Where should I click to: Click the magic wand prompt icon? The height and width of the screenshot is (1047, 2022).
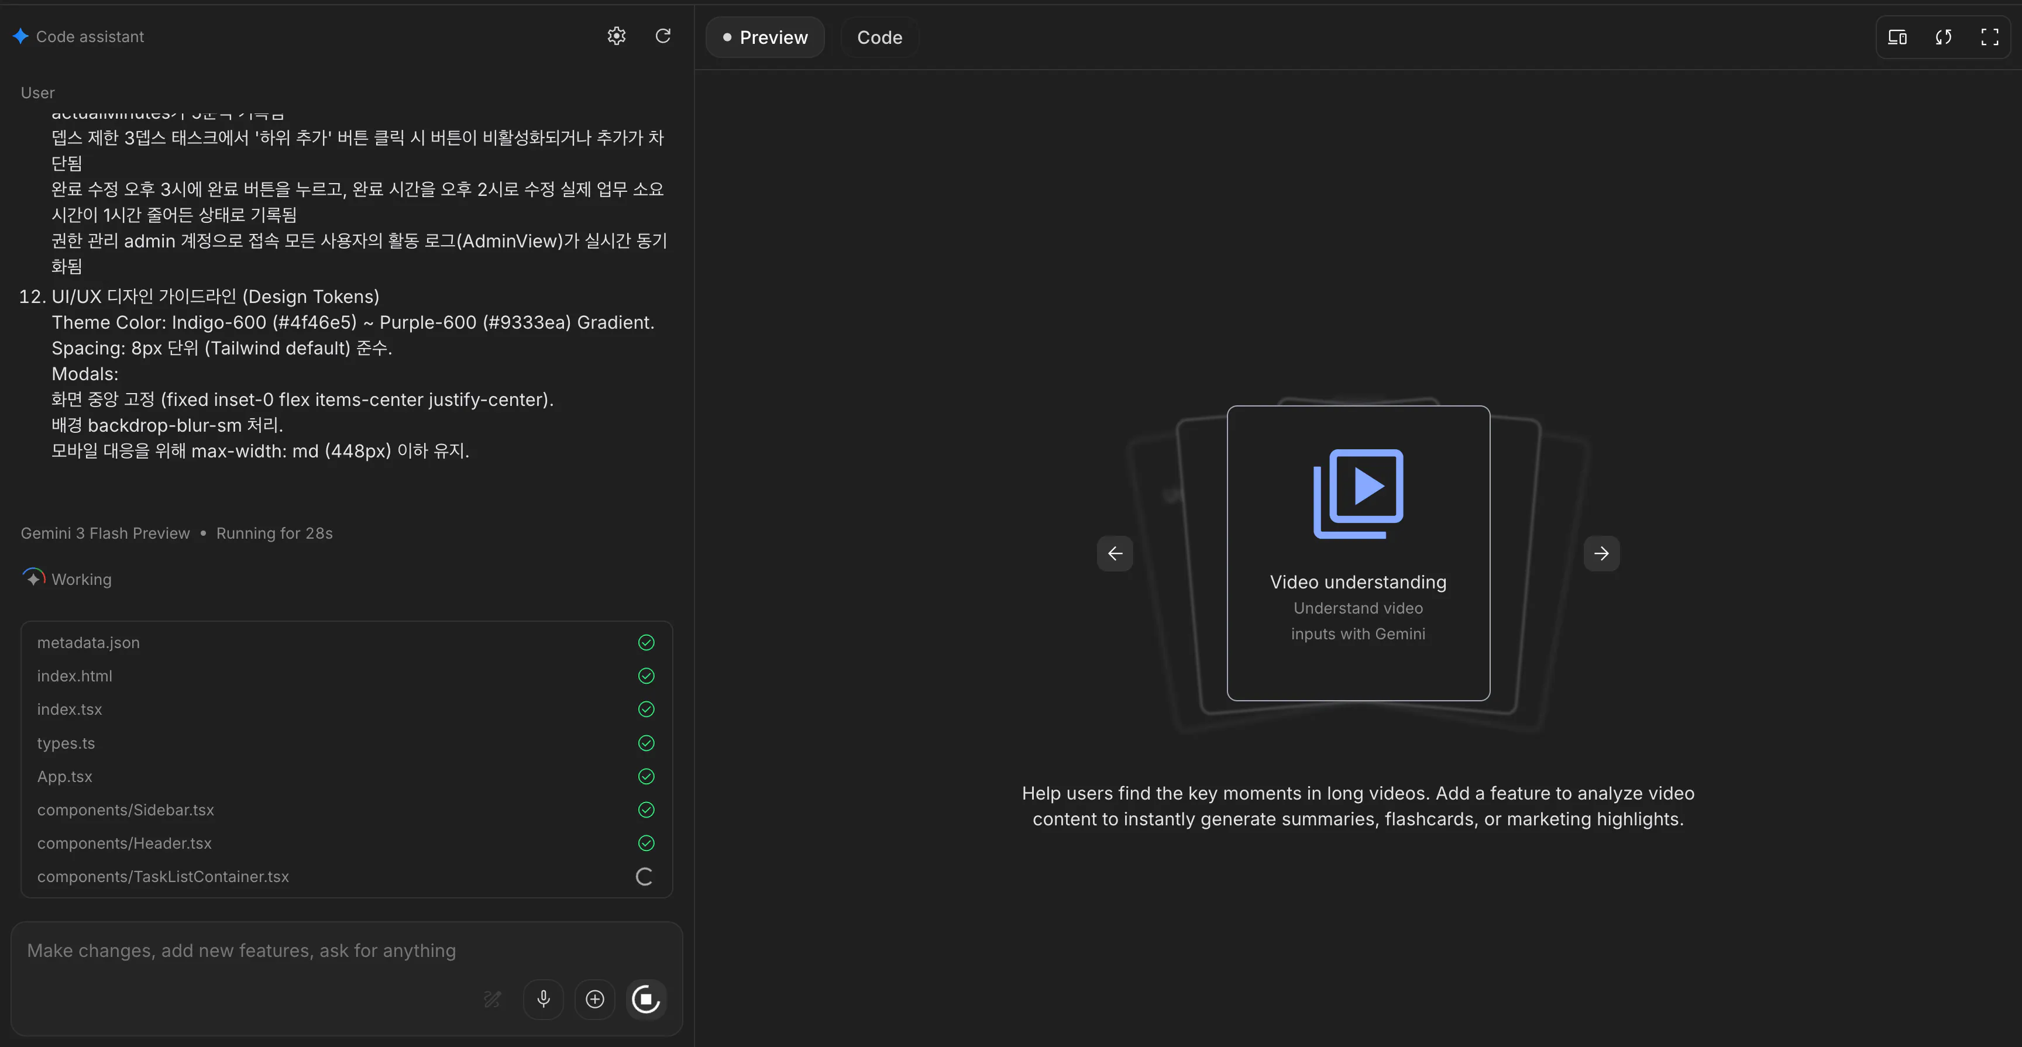(x=492, y=998)
